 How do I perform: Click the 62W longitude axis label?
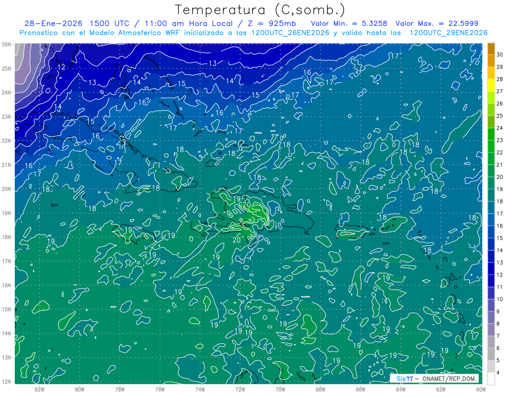[441, 389]
